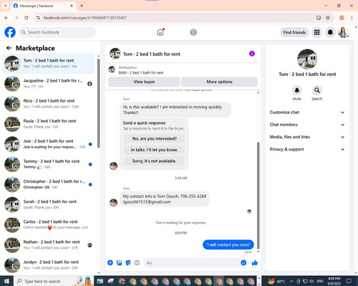Open emoji picker in message field

click(x=243, y=263)
